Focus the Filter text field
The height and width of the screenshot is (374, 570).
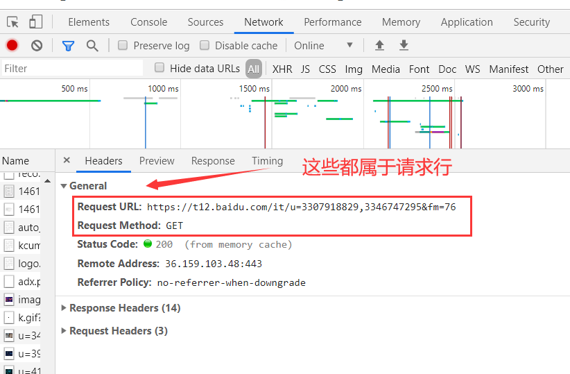(x=73, y=69)
